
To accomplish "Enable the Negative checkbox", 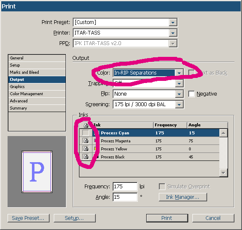I will pyautogui.click(x=192, y=94).
